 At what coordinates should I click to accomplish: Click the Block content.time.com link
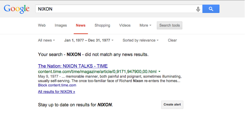pyautogui.click(x=57, y=85)
